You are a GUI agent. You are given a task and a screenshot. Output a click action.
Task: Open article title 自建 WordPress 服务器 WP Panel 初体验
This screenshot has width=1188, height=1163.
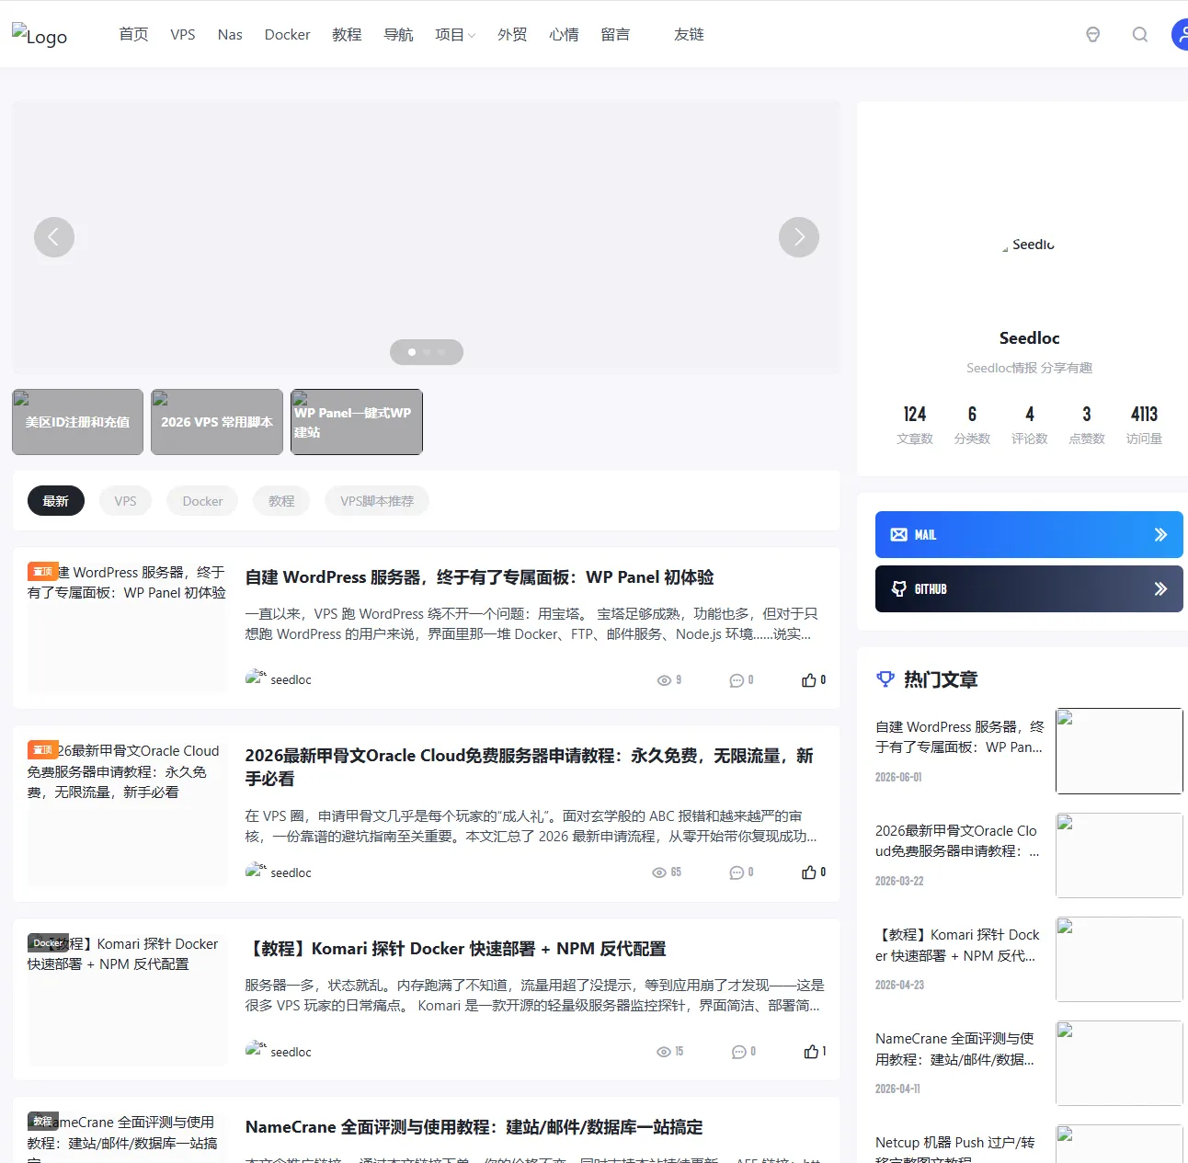coord(479,577)
